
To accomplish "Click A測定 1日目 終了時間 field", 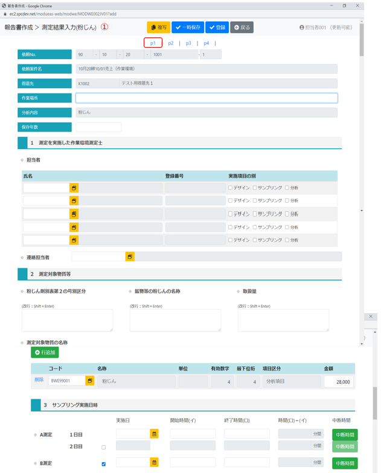I will [x=246, y=434].
